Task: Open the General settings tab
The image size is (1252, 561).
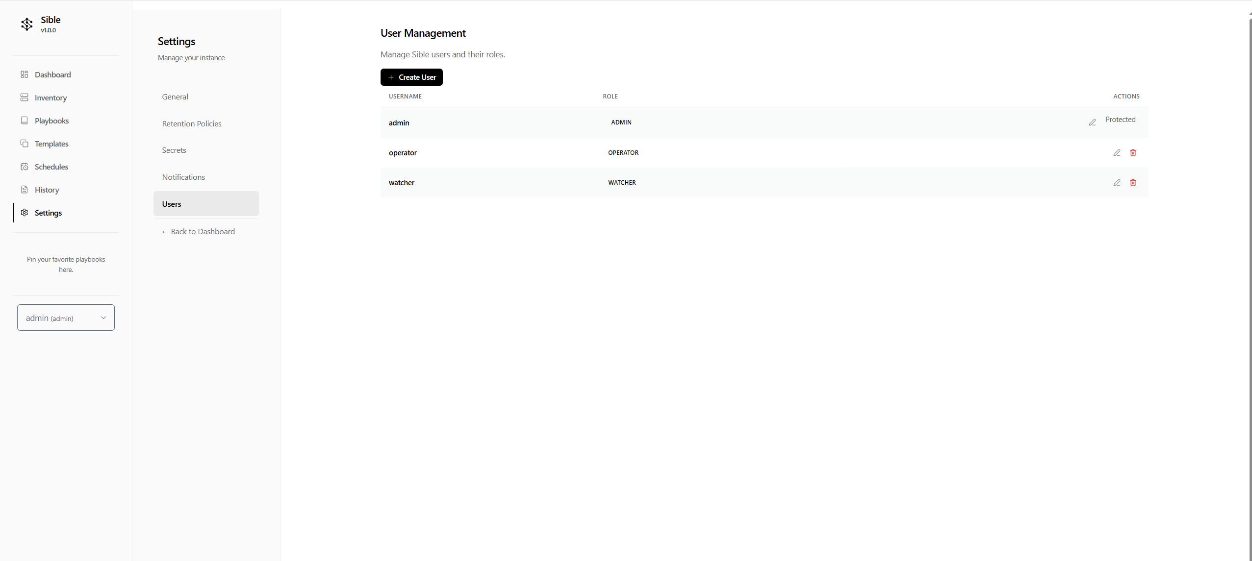Action: point(175,96)
